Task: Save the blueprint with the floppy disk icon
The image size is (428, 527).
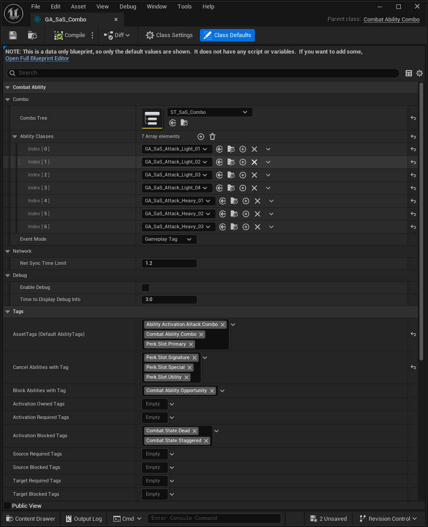Action: (13, 35)
